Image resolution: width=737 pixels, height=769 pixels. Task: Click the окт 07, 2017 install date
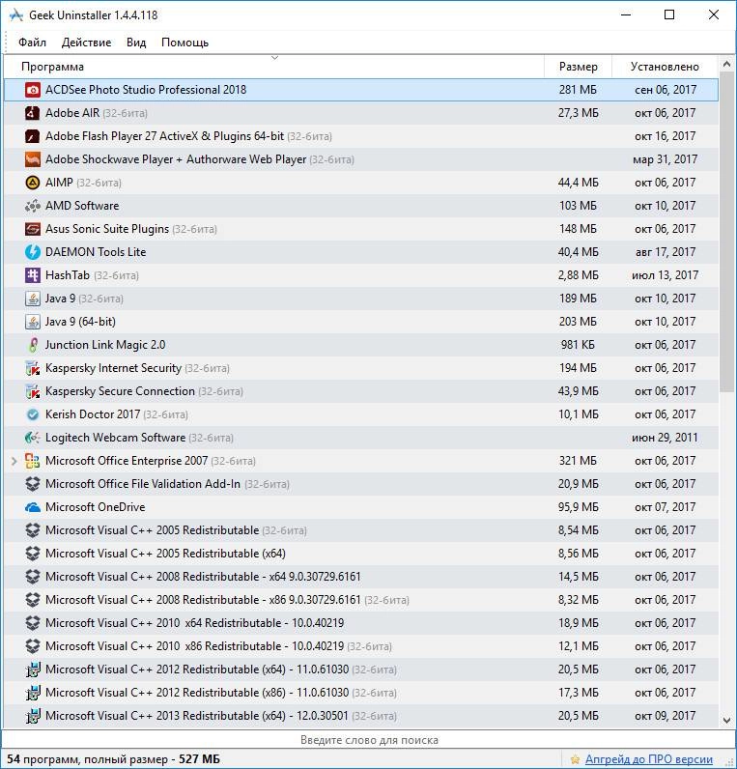(665, 507)
